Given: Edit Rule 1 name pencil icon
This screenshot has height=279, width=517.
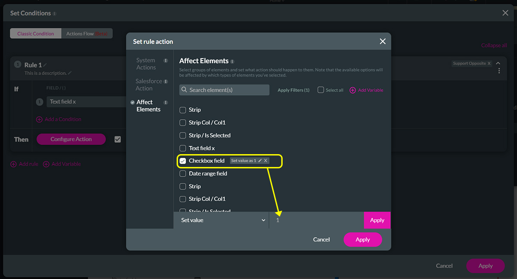Looking at the screenshot, I should pyautogui.click(x=45, y=65).
